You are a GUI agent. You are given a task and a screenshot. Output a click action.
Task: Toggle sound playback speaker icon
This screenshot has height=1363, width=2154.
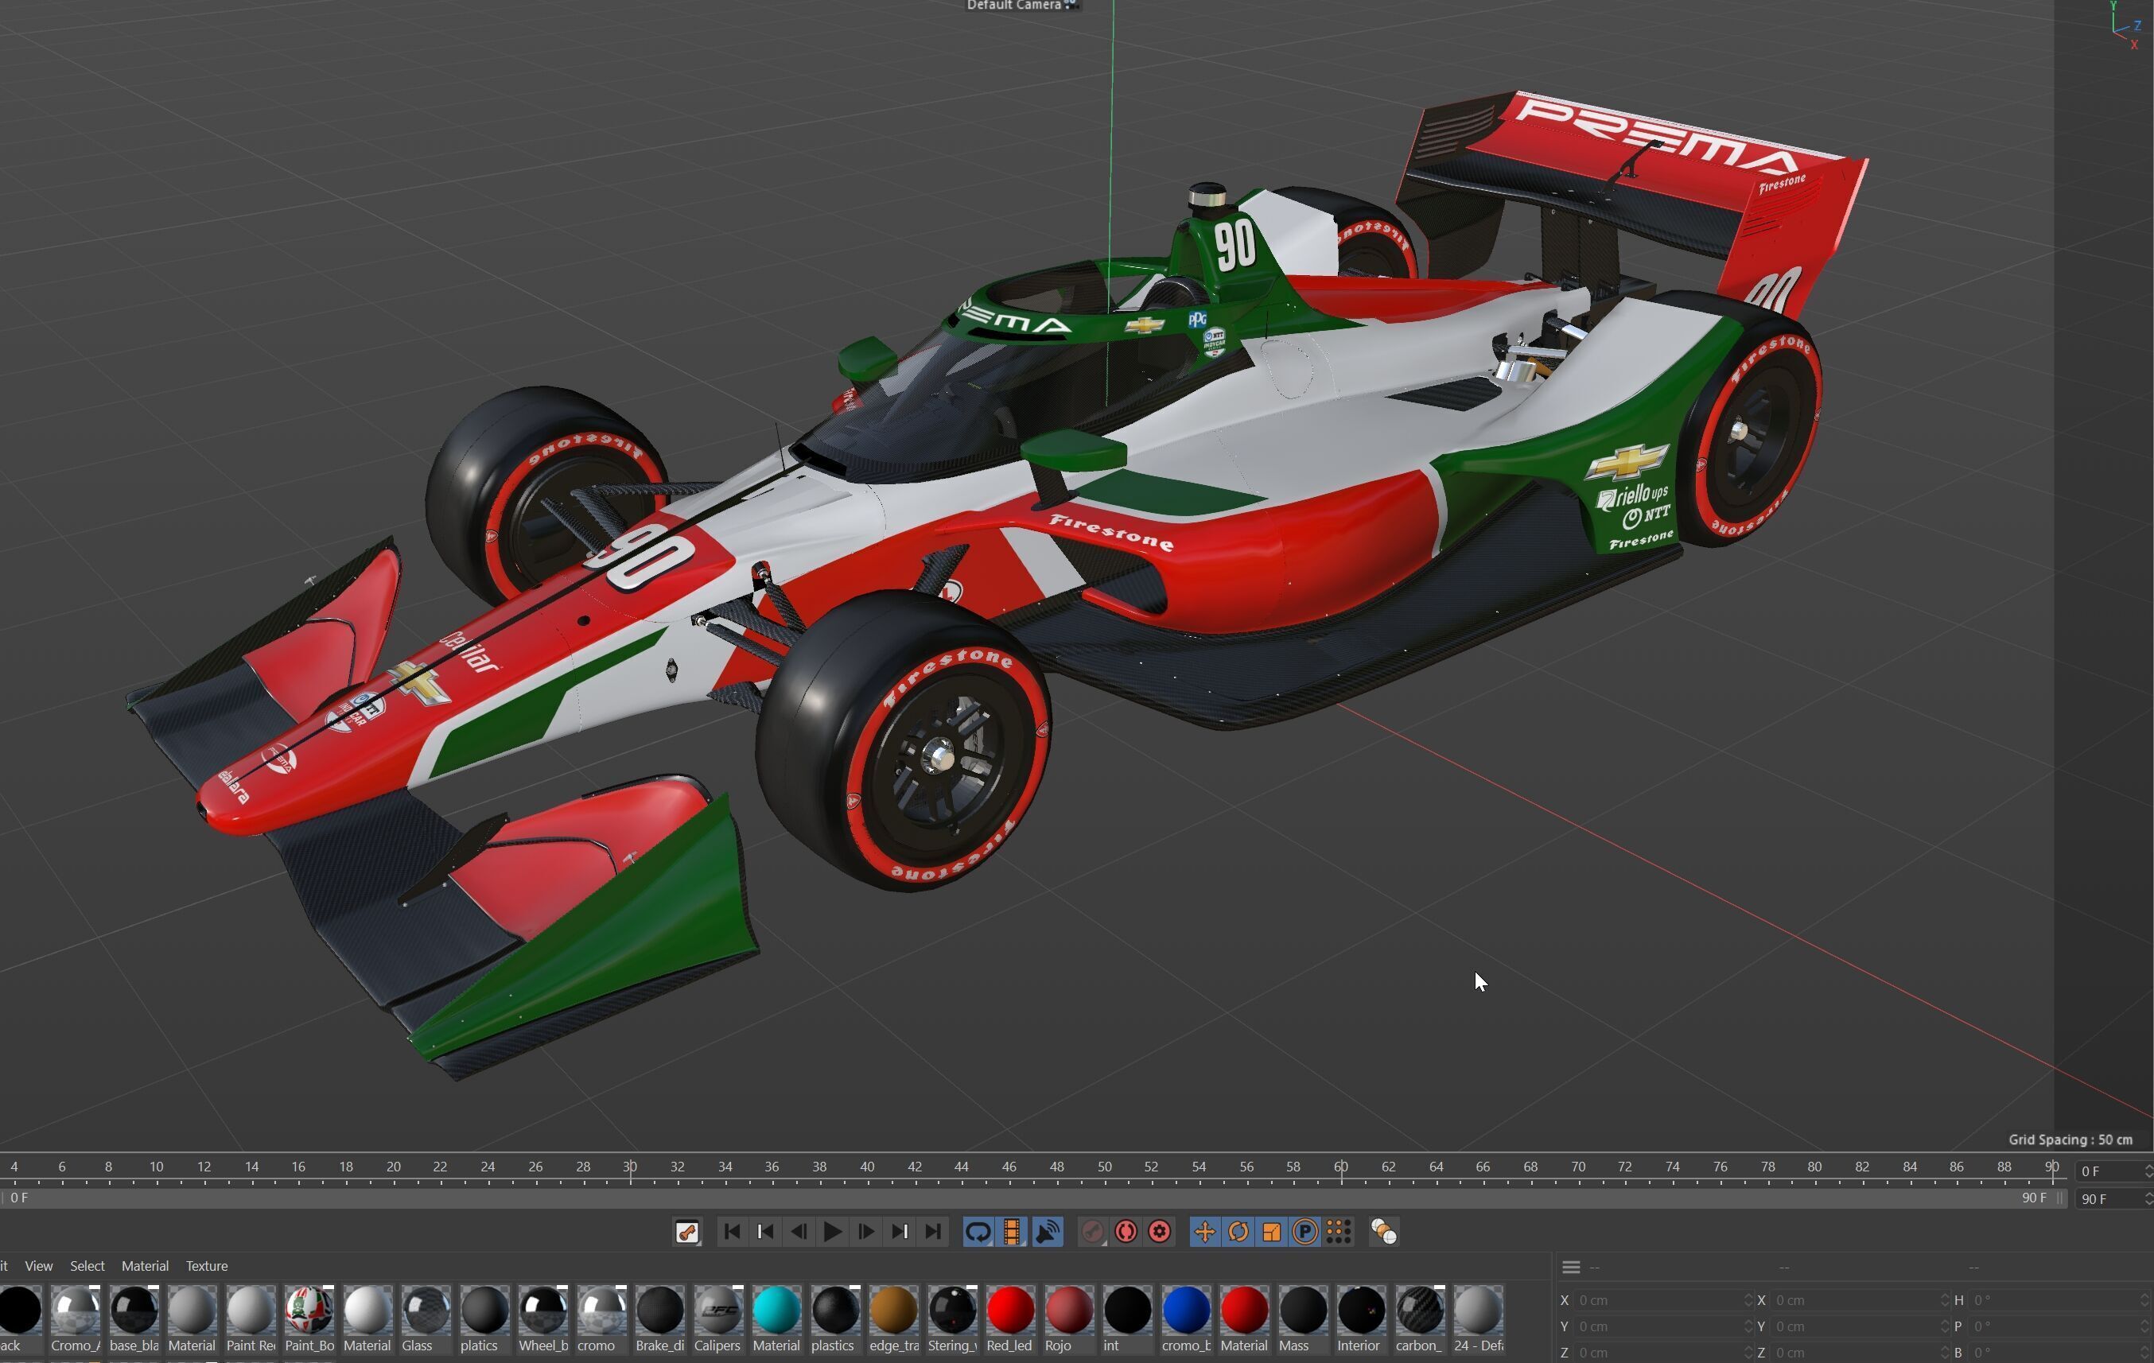(1048, 1232)
